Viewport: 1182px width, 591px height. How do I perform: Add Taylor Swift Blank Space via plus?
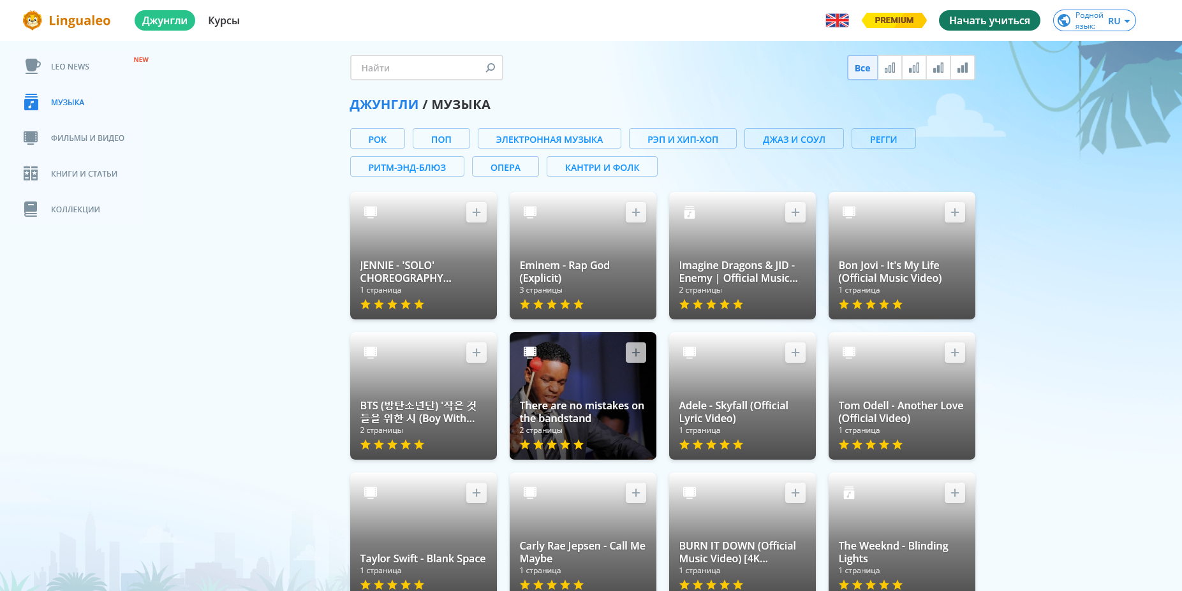coord(476,493)
